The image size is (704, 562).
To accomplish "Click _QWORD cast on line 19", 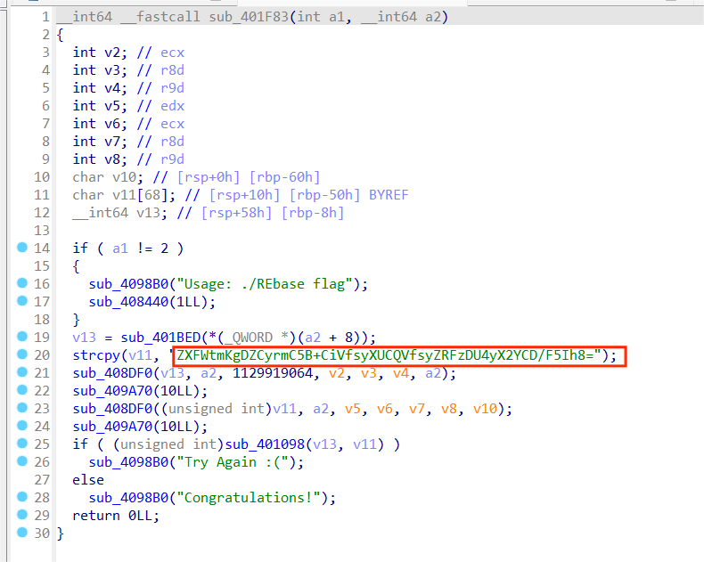I will pyautogui.click(x=249, y=338).
